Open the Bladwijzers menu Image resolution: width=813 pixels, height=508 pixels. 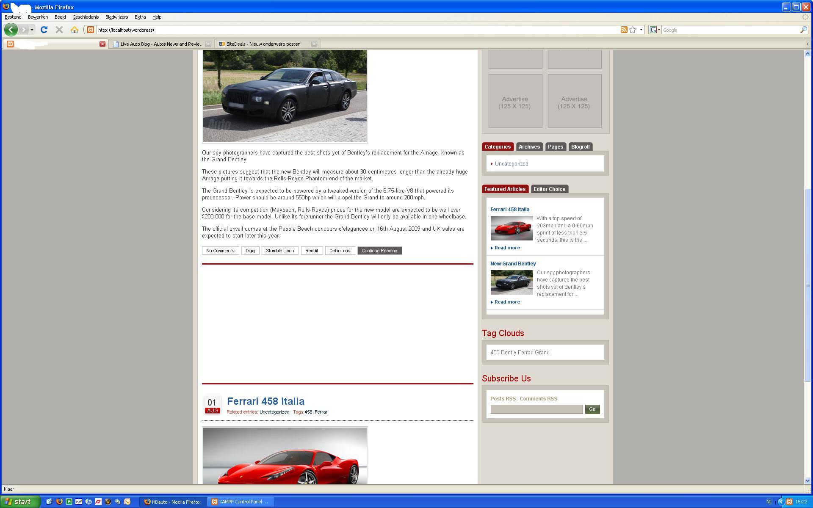coord(116,17)
